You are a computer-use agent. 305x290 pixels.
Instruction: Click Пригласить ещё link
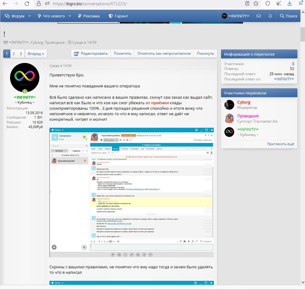click(280, 144)
